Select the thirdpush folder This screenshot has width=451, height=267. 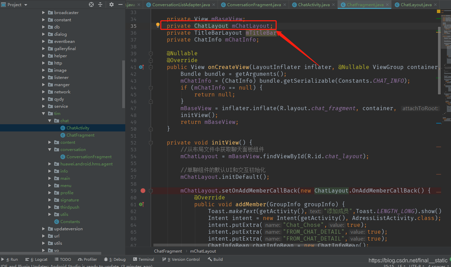[70, 207]
